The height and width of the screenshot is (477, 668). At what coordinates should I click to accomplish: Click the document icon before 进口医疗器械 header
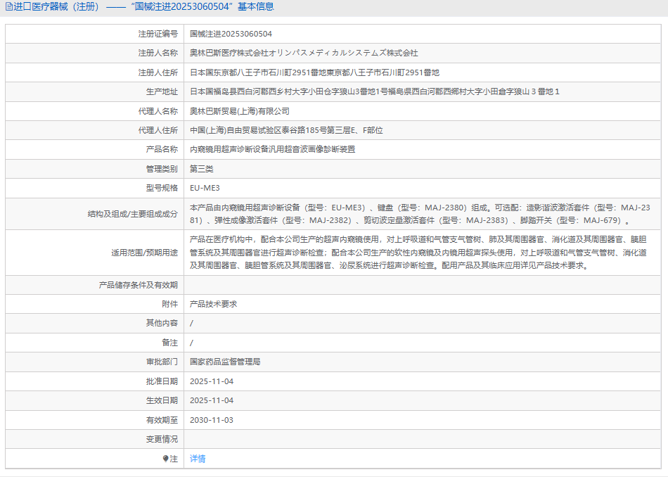click(x=8, y=7)
